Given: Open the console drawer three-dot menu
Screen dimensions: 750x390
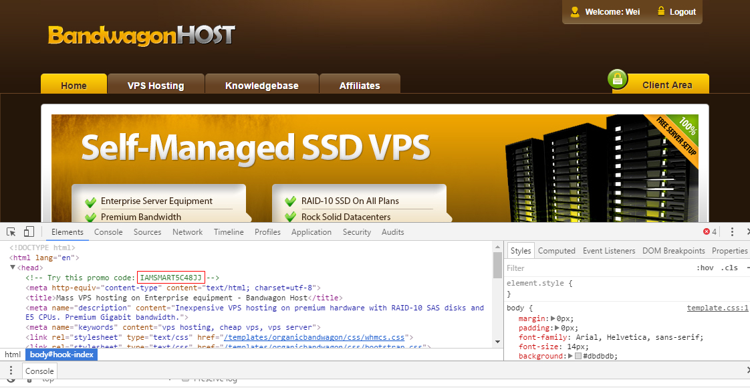Looking at the screenshot, I should click(11, 371).
